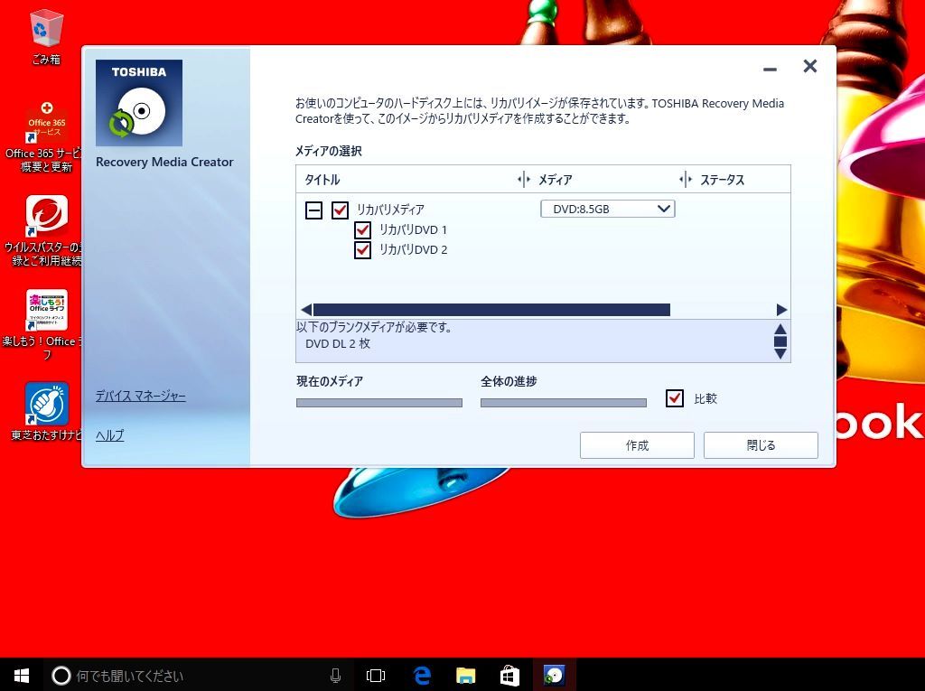
Task: Open the Recycle Bin desktop icon
Action: click(46, 37)
